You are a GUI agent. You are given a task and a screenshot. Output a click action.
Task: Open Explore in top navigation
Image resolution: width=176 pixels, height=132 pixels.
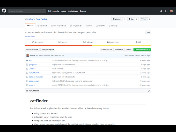pos(83,11)
